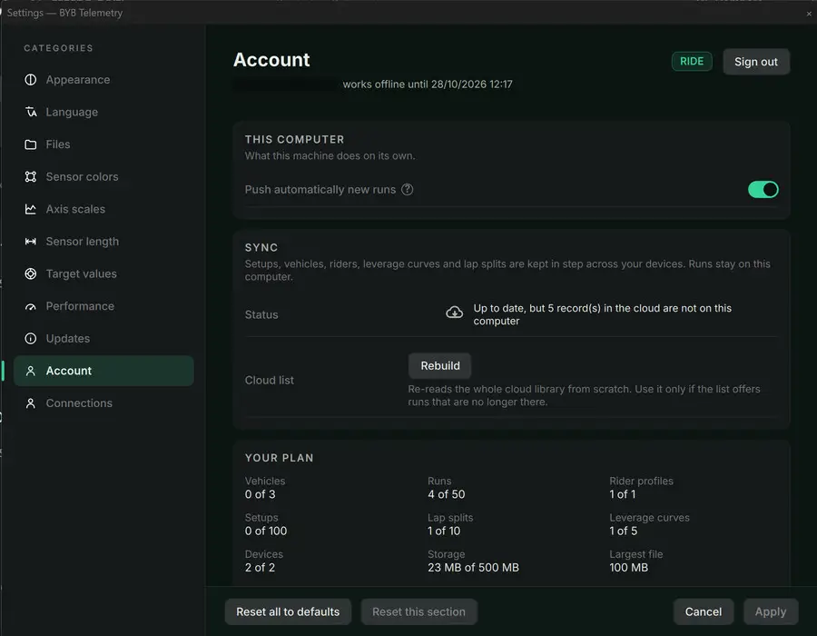This screenshot has height=636, width=817.
Task: Click the Leverage curves "1 of 5" value
Action: click(x=623, y=531)
